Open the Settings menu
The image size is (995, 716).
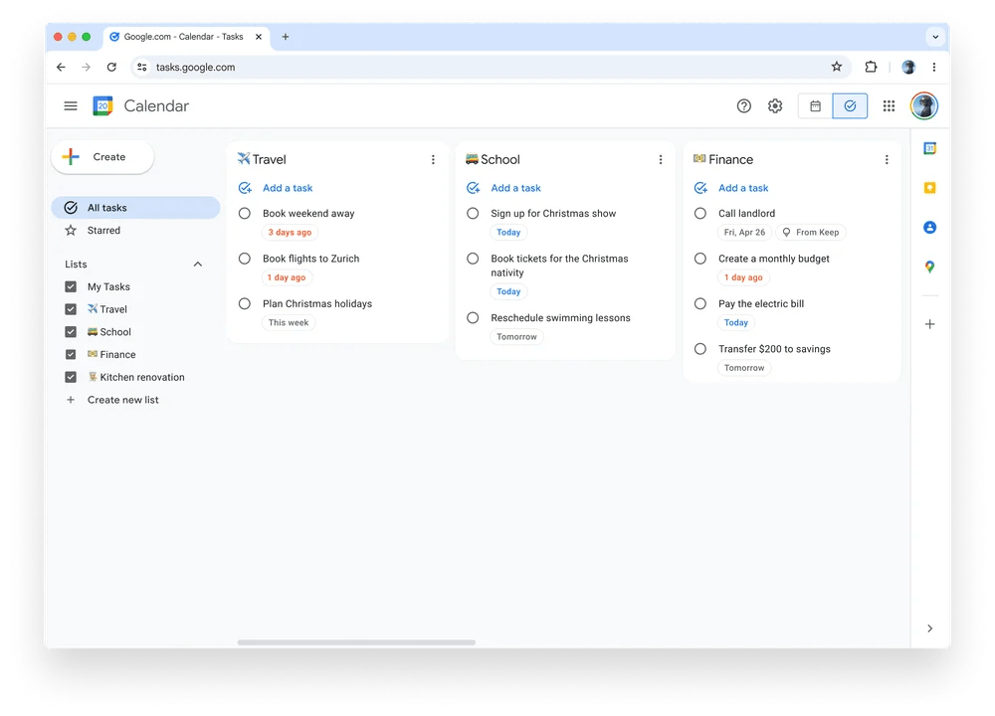tap(775, 105)
